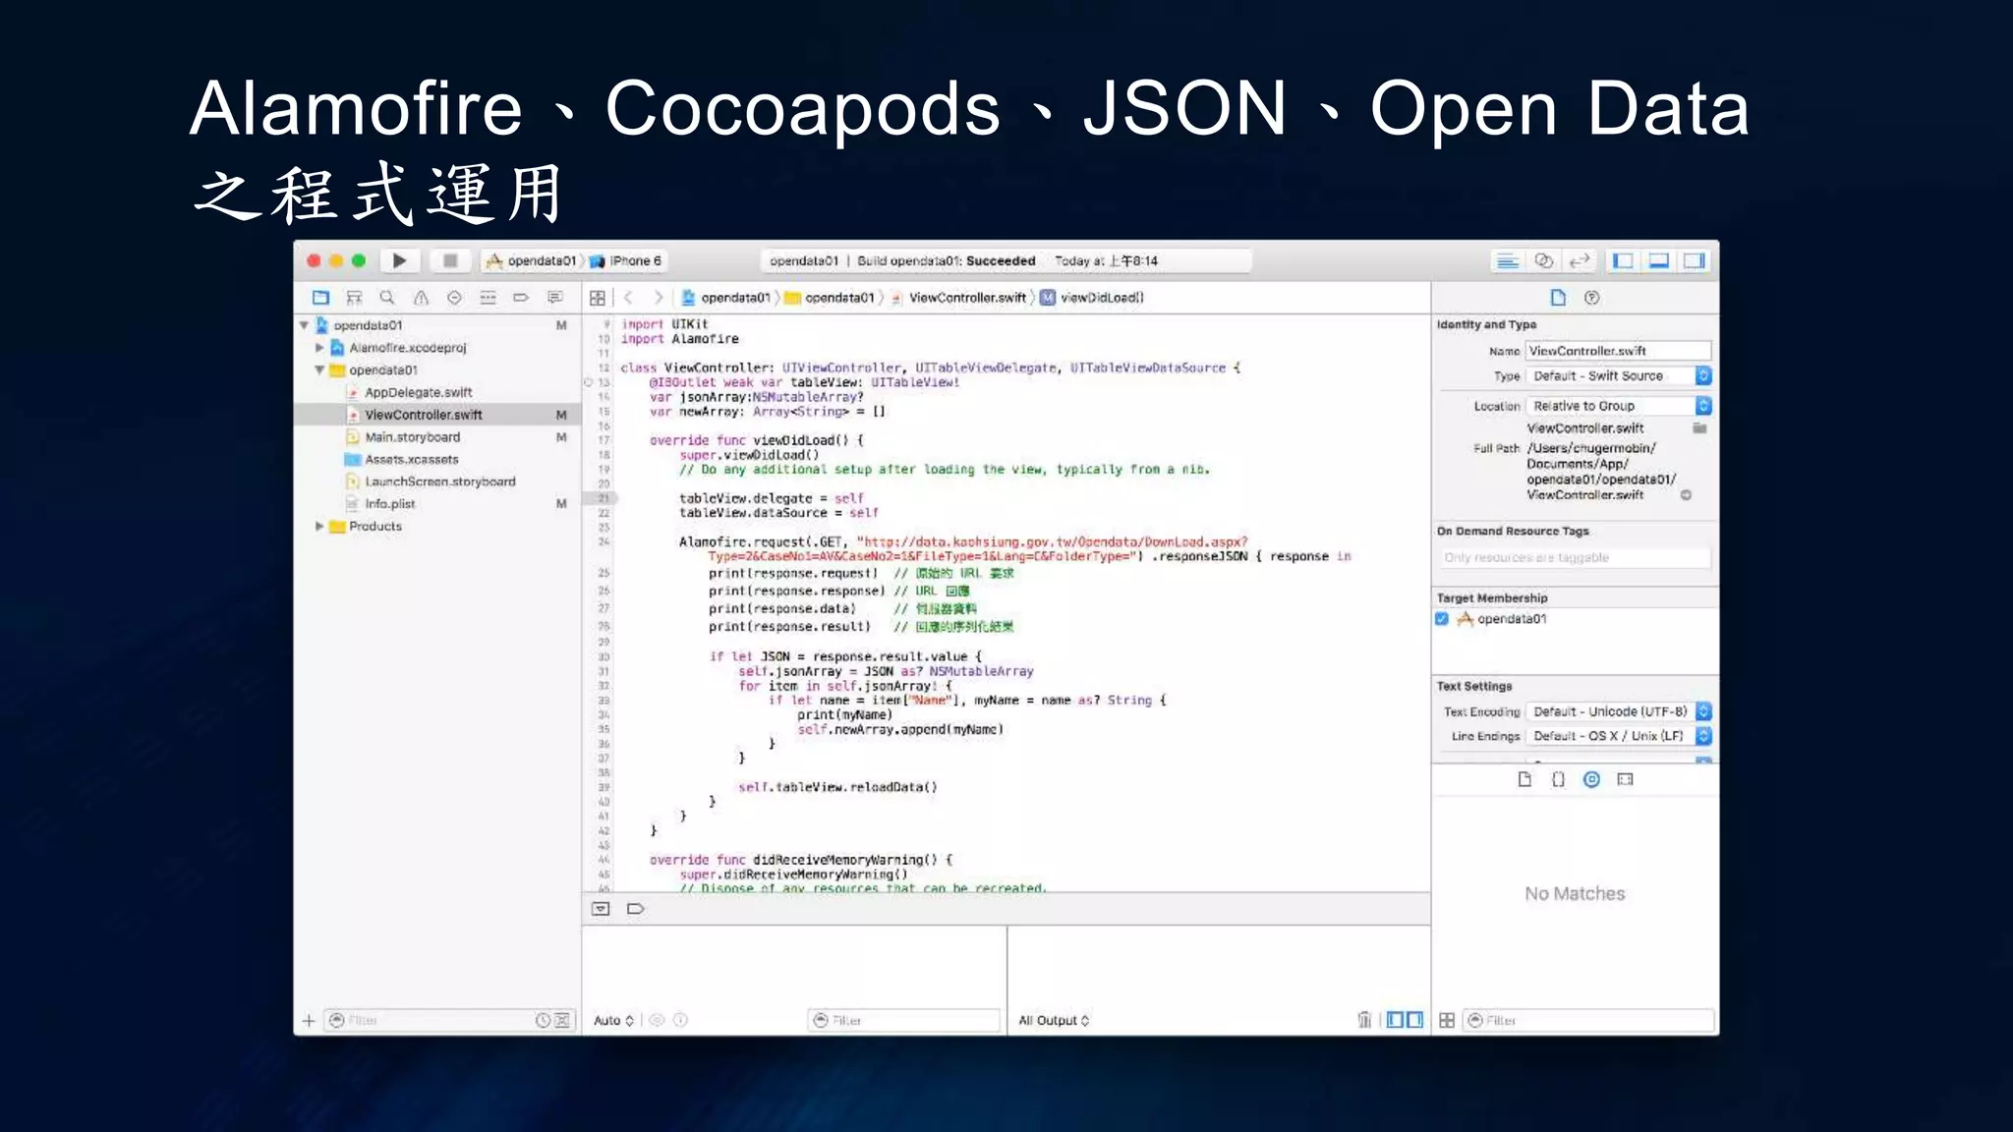Open the Project navigator folder icon
The width and height of the screenshot is (2013, 1132).
click(320, 298)
